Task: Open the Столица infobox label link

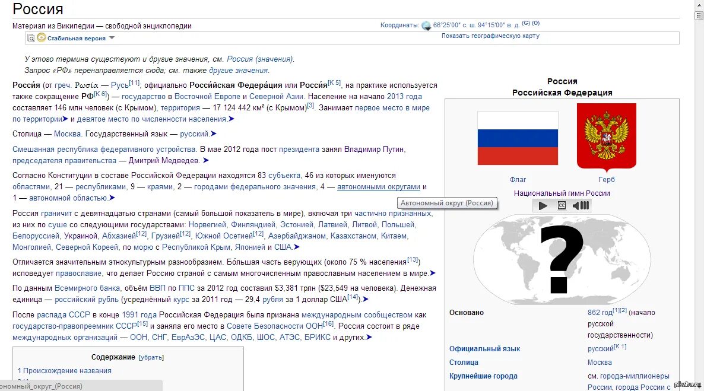Action: click(464, 363)
